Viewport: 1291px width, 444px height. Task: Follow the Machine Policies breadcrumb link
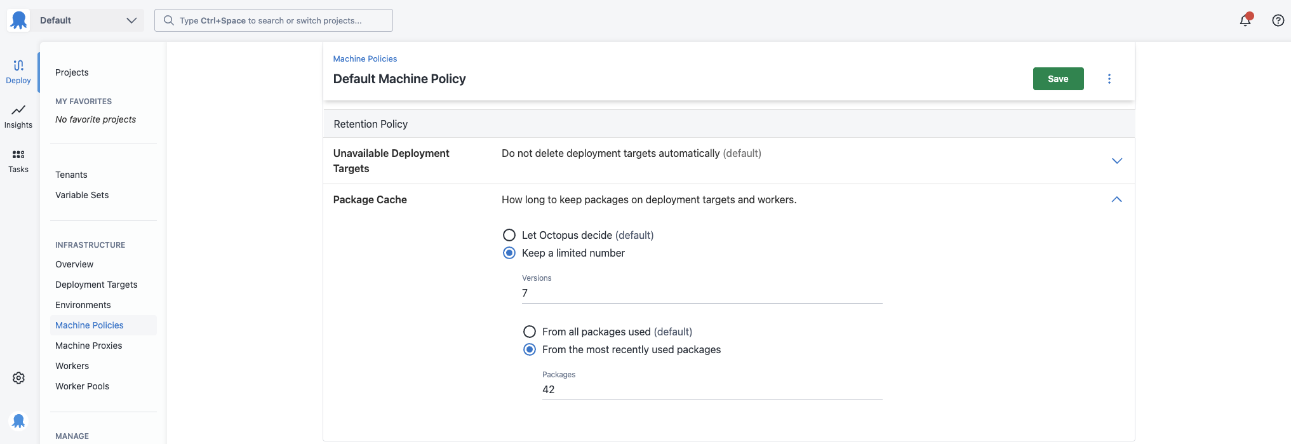(365, 58)
